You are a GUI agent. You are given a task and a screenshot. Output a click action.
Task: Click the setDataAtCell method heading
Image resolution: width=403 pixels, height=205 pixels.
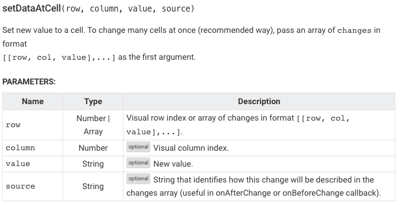click(x=98, y=8)
